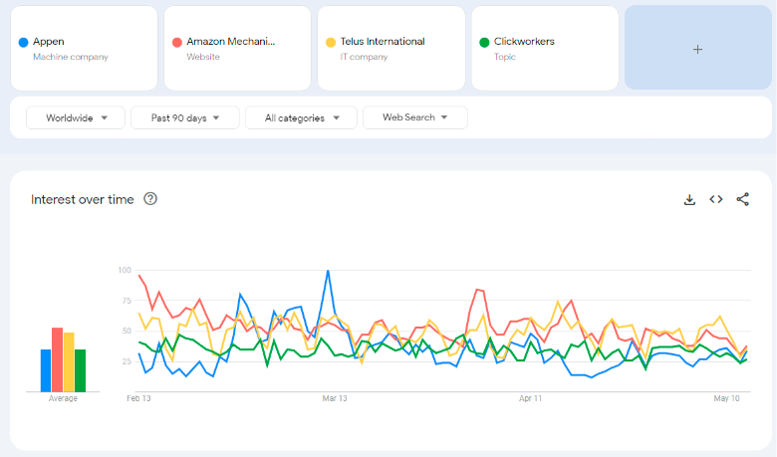Image resolution: width=777 pixels, height=457 pixels.
Task: Click the green average bar
Action: coord(81,370)
